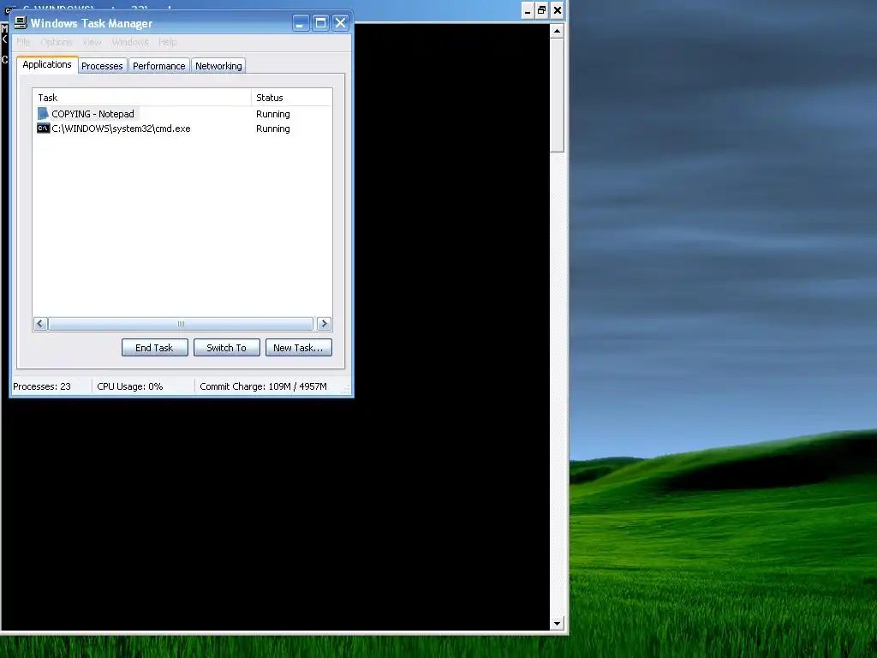Click Running status of the cmd.exe task
Screen dimensions: 877x658
[x=273, y=129]
